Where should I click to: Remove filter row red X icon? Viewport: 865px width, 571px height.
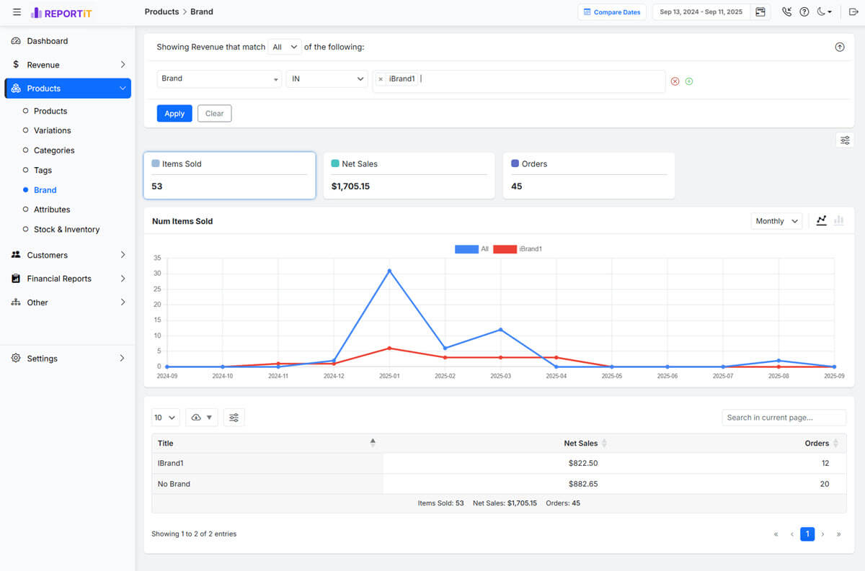pyautogui.click(x=675, y=81)
